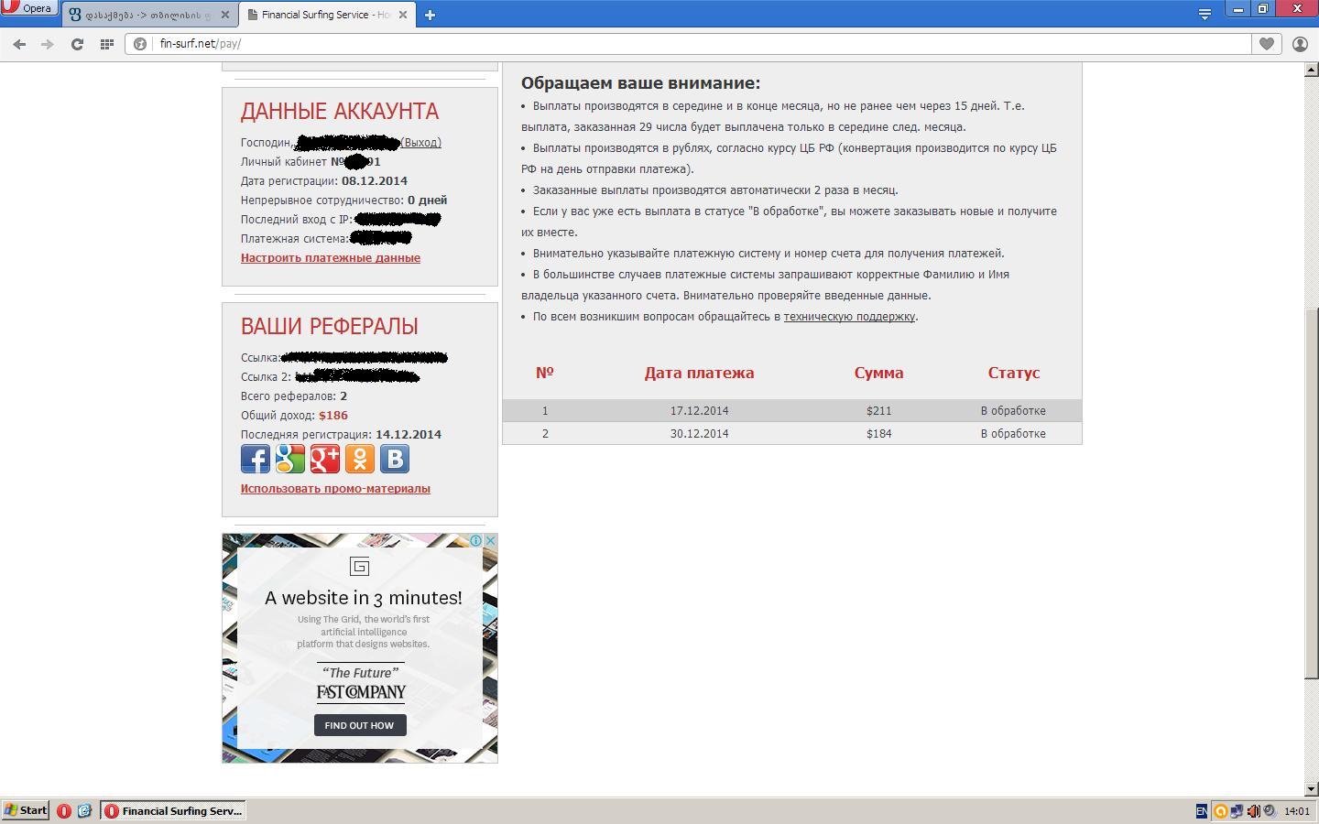The image size is (1319, 824).
Task: Open the EN language indicator
Action: click(1201, 811)
